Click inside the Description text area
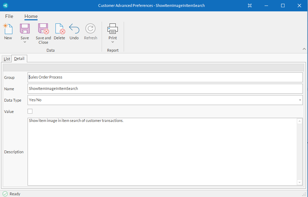Viewport: 308px width, 197px height. (x=162, y=152)
